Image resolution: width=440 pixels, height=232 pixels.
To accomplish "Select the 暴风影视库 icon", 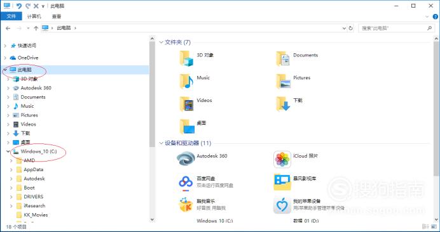I will pyautogui.click(x=282, y=182).
